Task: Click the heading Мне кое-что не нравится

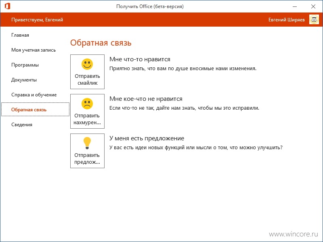Action: point(146,99)
